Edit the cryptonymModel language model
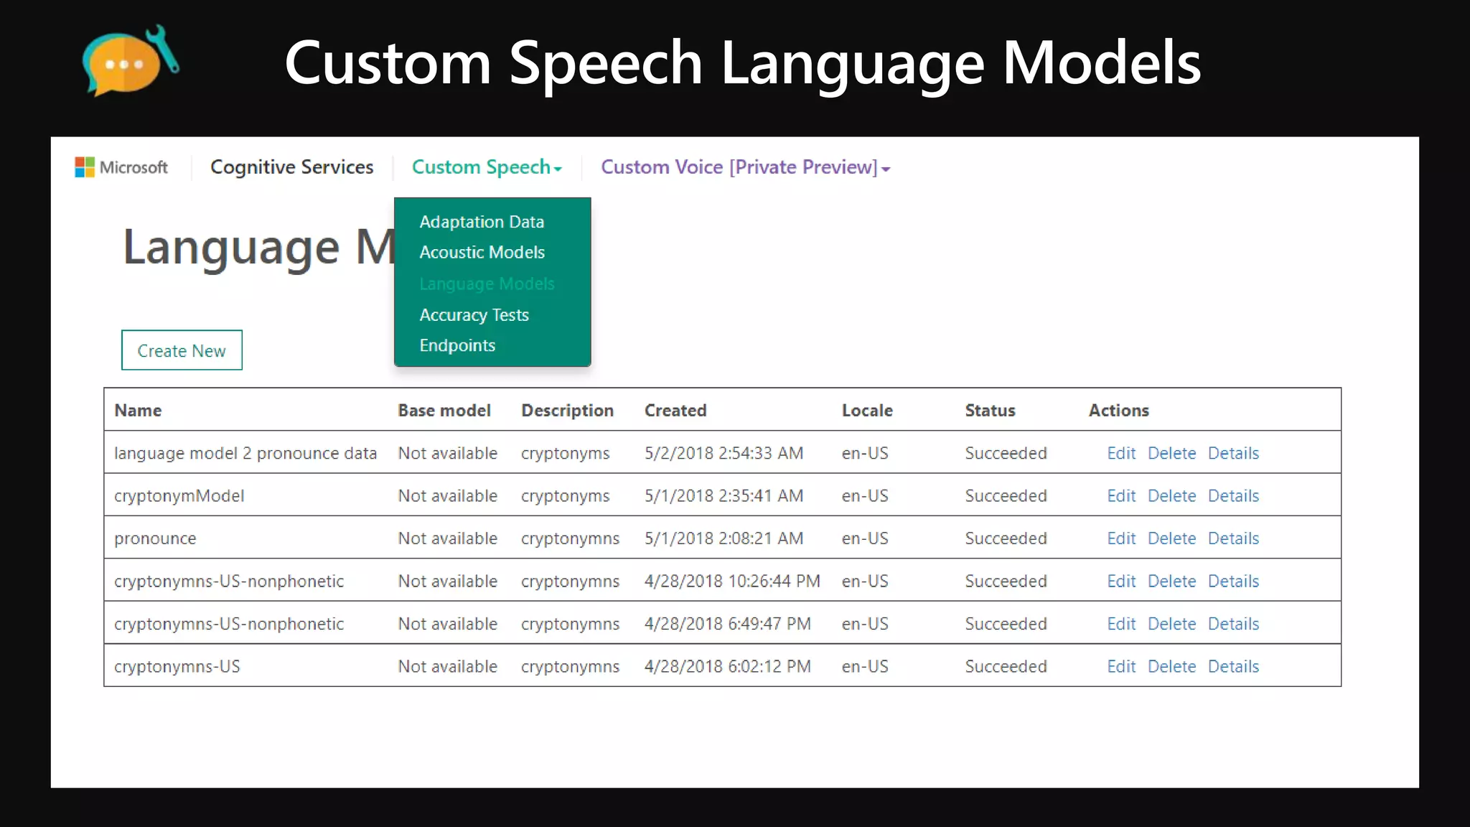1470x827 pixels. pos(1120,496)
